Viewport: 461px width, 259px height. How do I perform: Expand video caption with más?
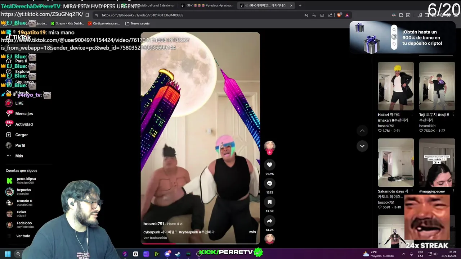coord(252,232)
